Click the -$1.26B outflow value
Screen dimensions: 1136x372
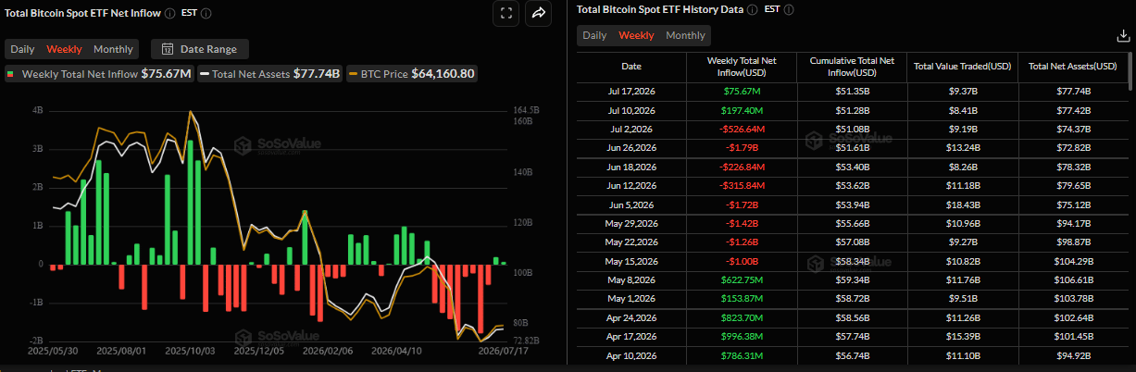click(x=741, y=242)
